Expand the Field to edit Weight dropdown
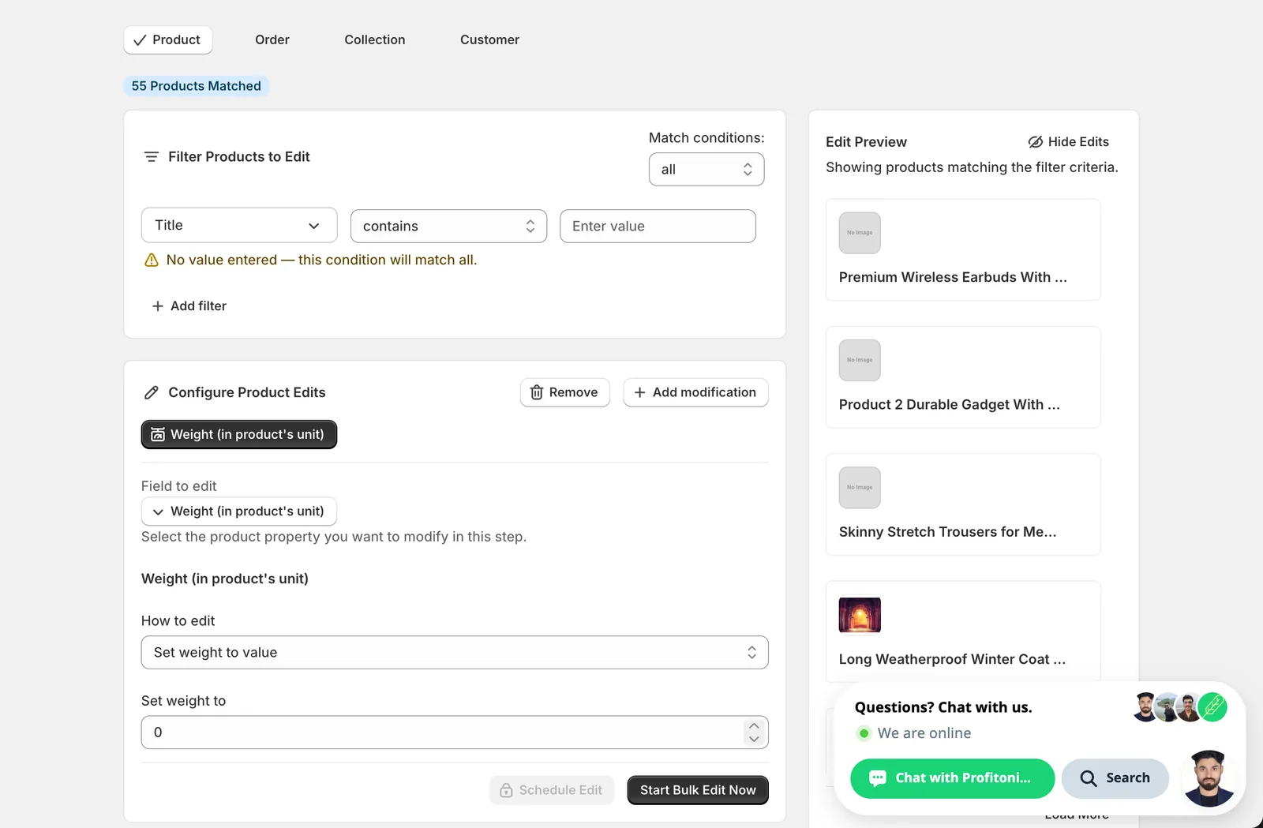Viewport: 1263px width, 828px height. (239, 511)
